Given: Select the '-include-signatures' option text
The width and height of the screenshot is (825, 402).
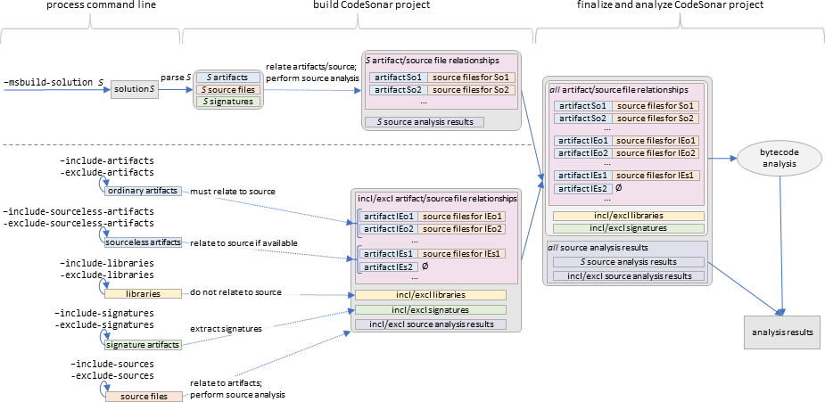Looking at the screenshot, I should coord(104,313).
